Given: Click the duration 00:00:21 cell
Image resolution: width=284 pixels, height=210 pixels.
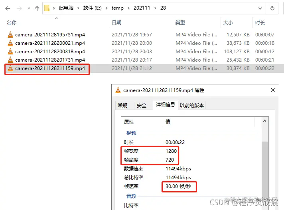Looking at the screenshot, I should click(x=264, y=60).
